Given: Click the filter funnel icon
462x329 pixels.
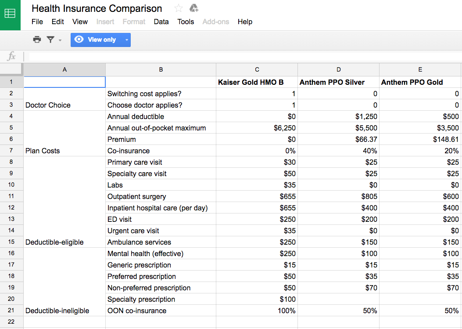Looking at the screenshot, I should click(51, 40).
